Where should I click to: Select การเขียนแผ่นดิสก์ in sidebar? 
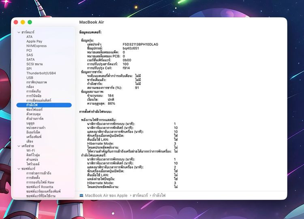tap(39, 101)
